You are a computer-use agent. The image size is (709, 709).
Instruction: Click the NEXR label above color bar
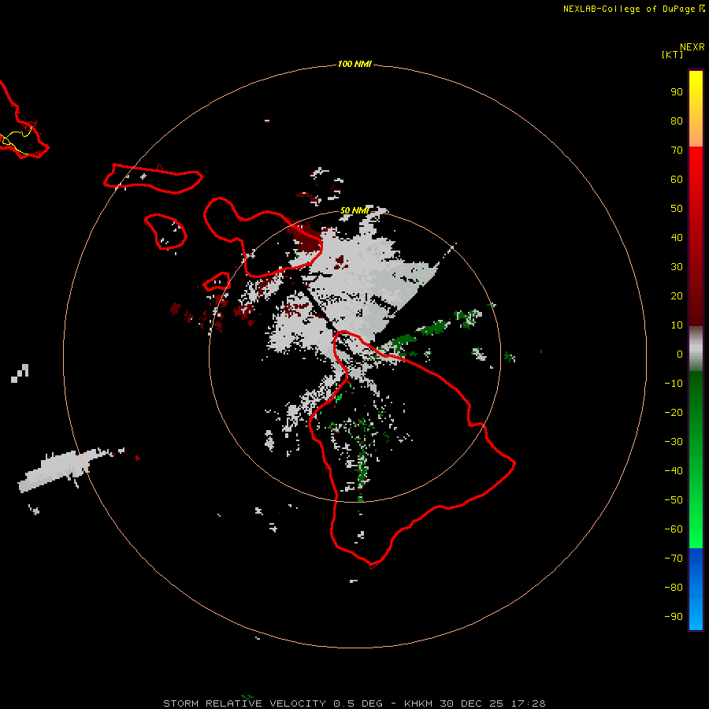click(692, 47)
